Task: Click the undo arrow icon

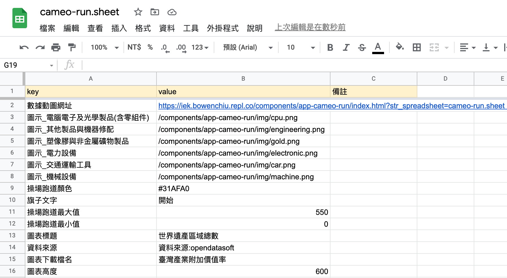Action: pyautogui.click(x=24, y=47)
